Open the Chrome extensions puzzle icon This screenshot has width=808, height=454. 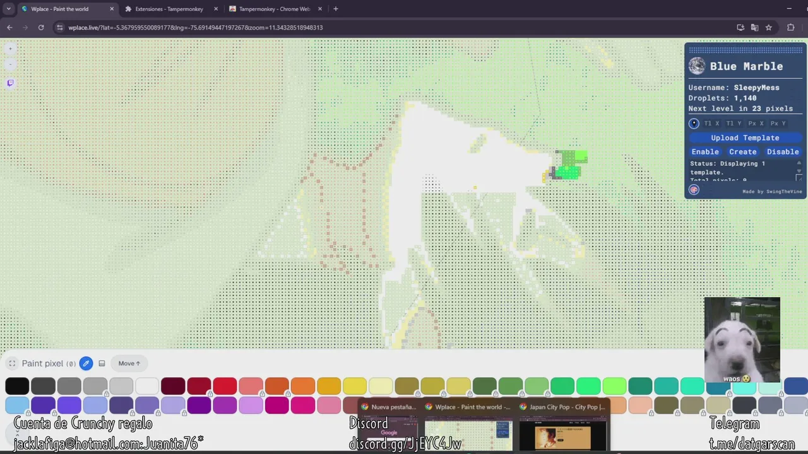[x=790, y=27]
